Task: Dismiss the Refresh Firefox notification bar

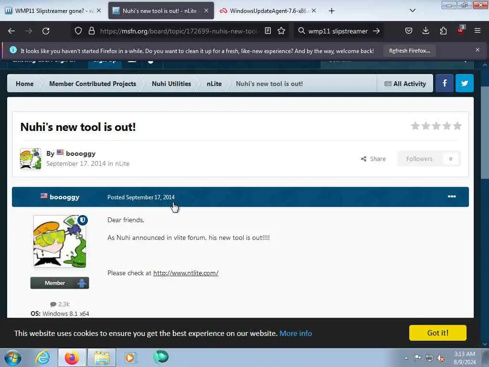Action: [x=478, y=50]
